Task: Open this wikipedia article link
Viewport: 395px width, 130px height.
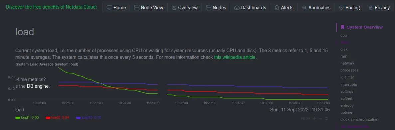Action: point(235,57)
